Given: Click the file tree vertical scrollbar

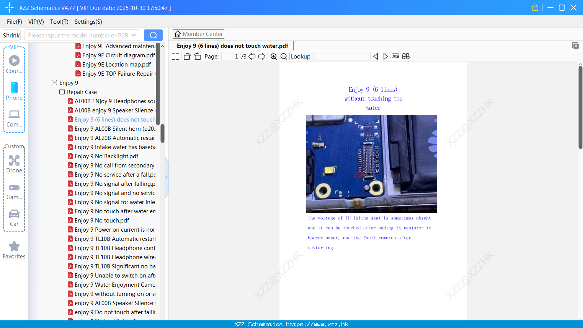Looking at the screenshot, I should (x=162, y=133).
